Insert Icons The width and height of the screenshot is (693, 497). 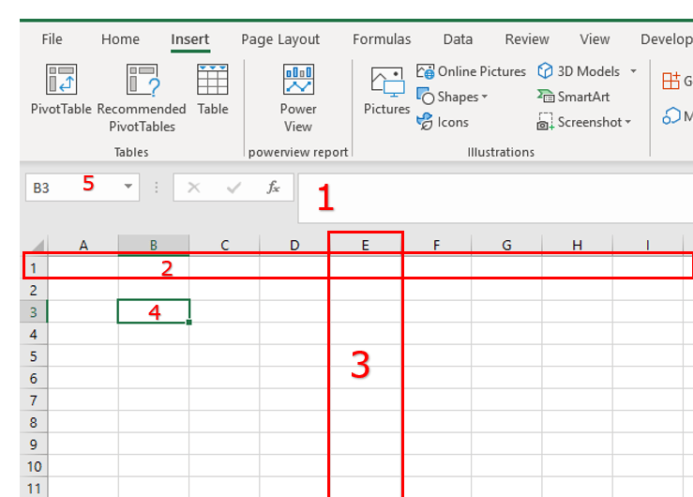(x=443, y=122)
